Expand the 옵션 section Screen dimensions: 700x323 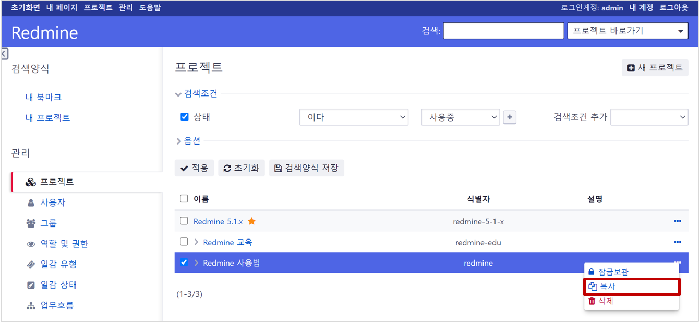[188, 141]
